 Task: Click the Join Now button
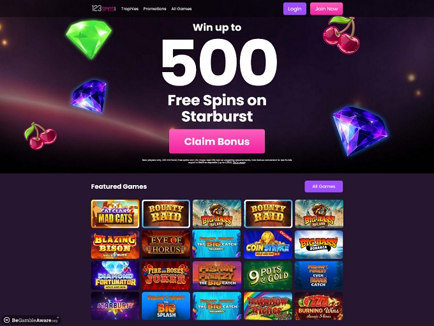coord(327,9)
